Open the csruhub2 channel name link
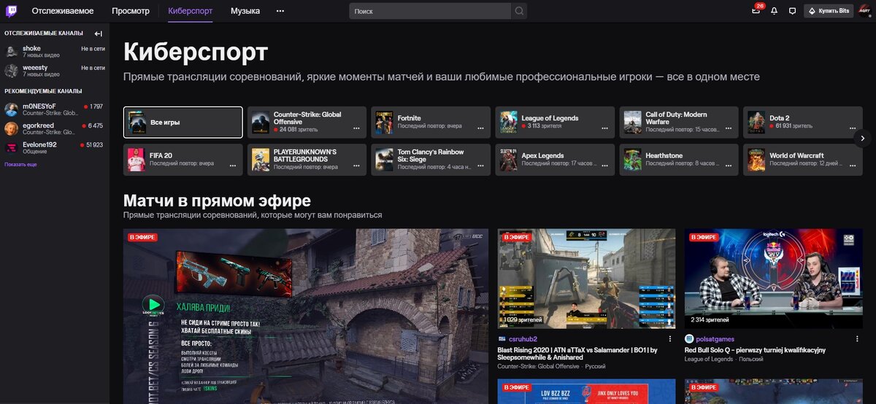This screenshot has height=404, width=876. click(524, 339)
